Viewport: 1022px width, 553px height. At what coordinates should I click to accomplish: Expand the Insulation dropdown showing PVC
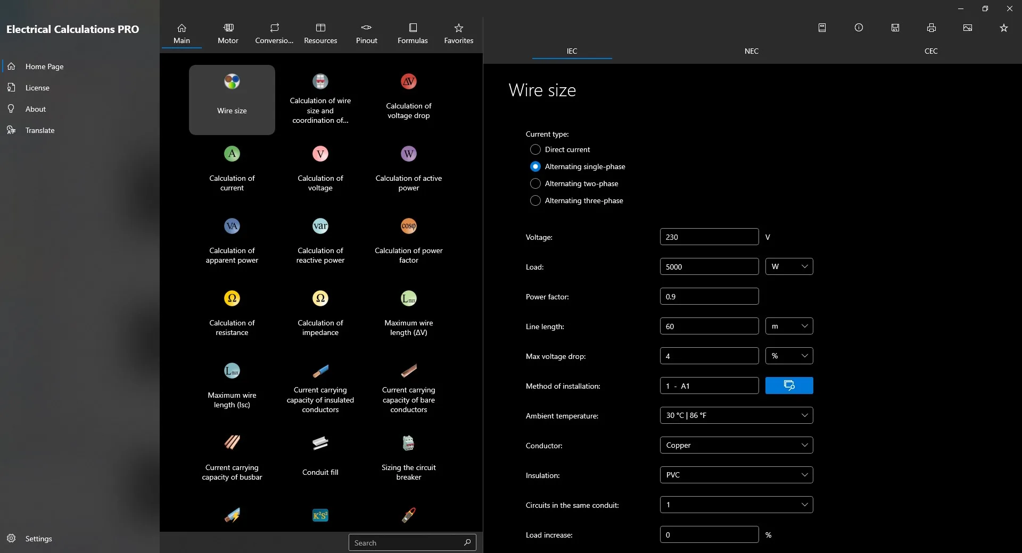(737, 475)
